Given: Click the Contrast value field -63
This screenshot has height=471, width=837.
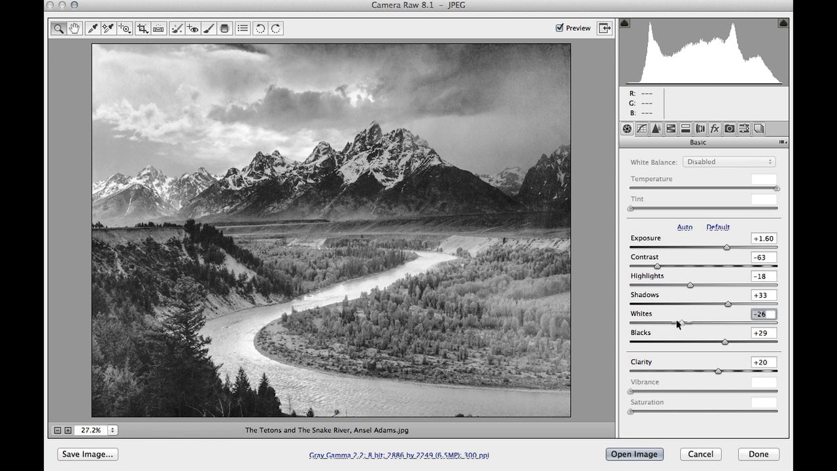Looking at the screenshot, I should tap(764, 258).
